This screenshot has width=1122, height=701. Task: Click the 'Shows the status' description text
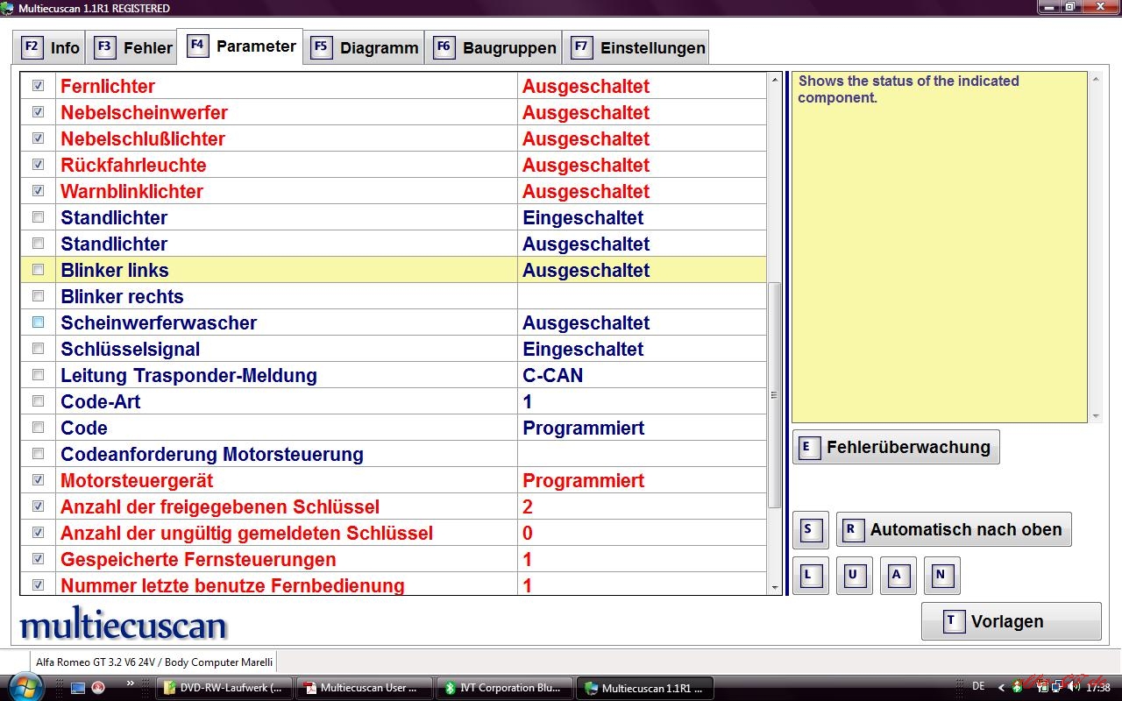909,89
